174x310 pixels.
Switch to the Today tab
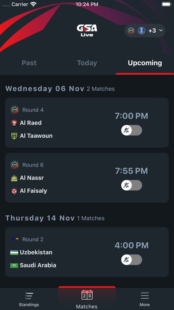pyautogui.click(x=87, y=63)
